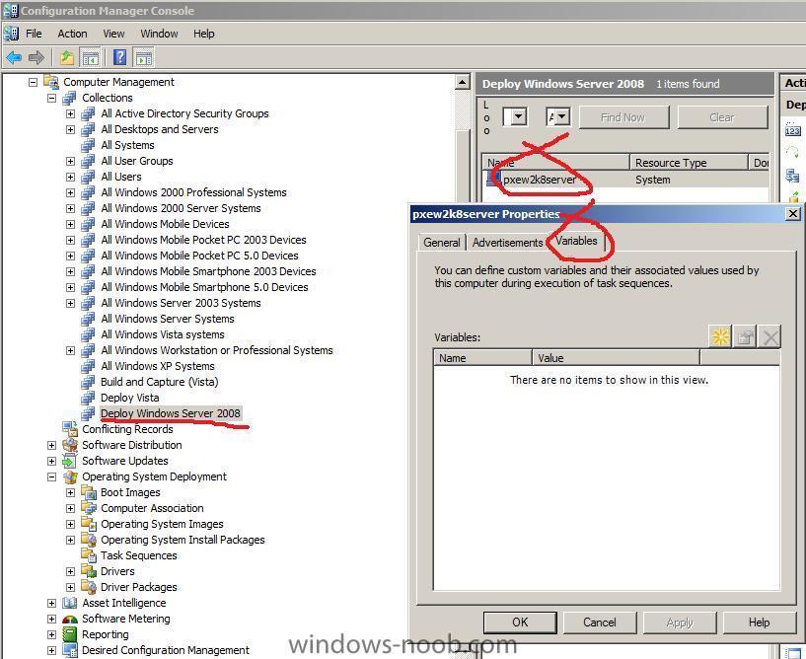Click the Software Distribution icon
The width and height of the screenshot is (806, 659).
point(69,445)
